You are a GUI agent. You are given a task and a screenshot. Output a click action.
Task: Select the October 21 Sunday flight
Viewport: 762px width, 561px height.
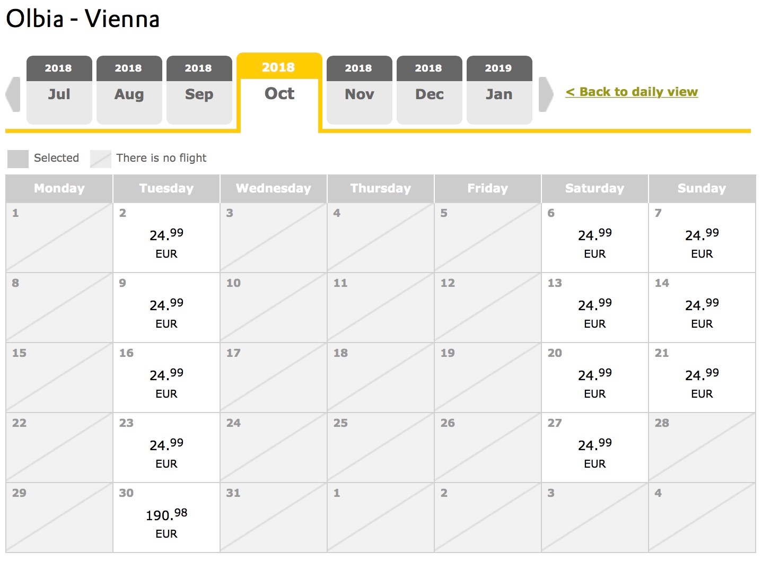coord(702,378)
